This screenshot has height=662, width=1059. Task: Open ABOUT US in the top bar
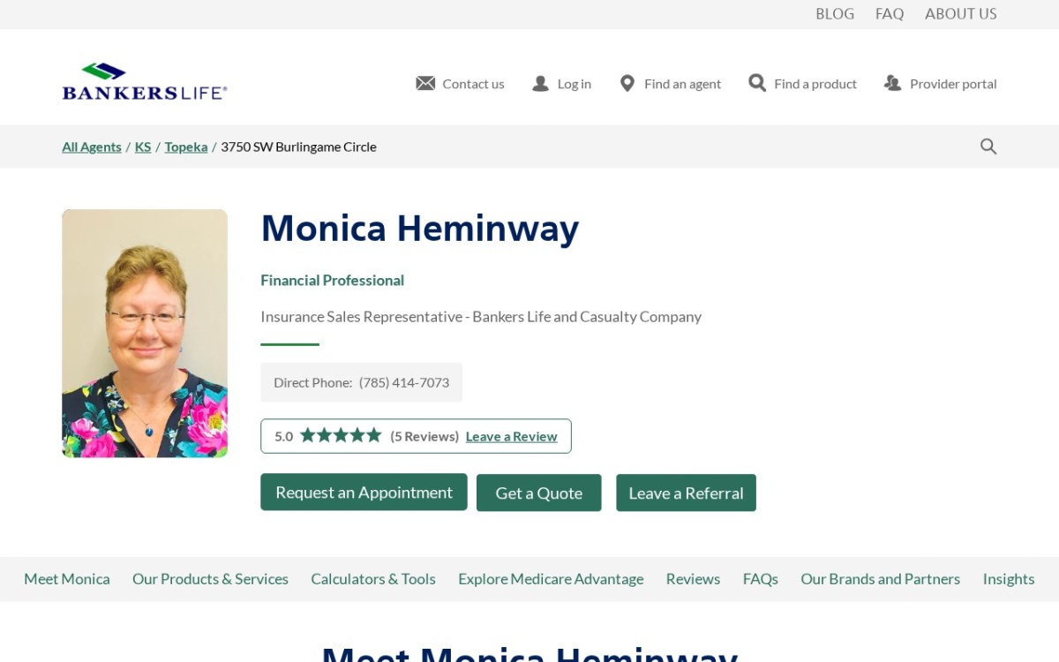click(x=961, y=13)
